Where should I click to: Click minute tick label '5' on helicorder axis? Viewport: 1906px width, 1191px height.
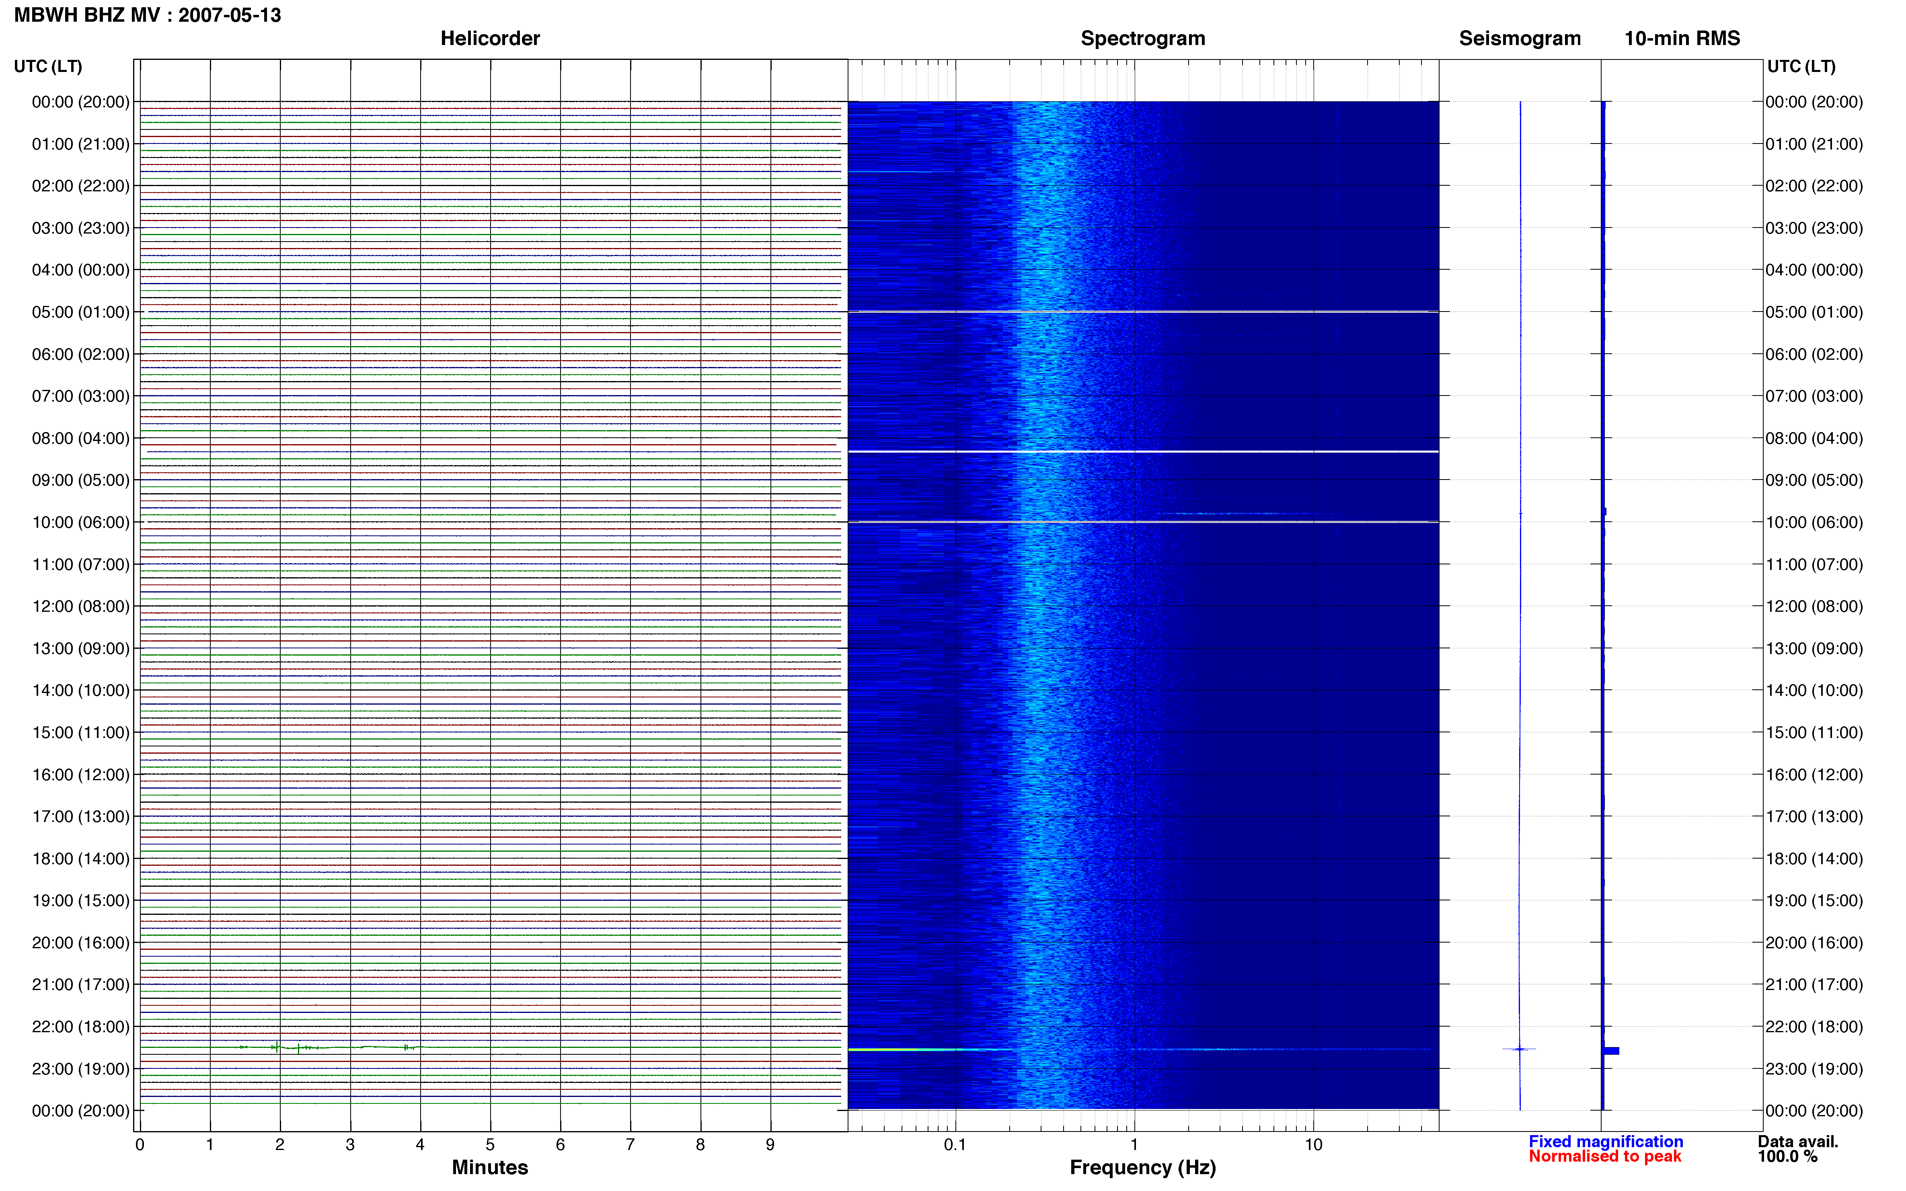[490, 1144]
